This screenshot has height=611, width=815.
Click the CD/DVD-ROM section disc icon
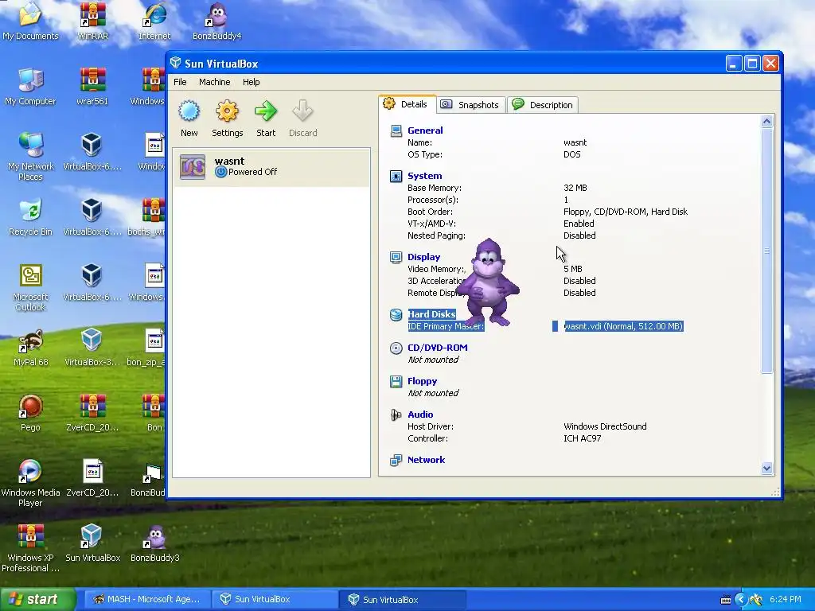(x=396, y=348)
